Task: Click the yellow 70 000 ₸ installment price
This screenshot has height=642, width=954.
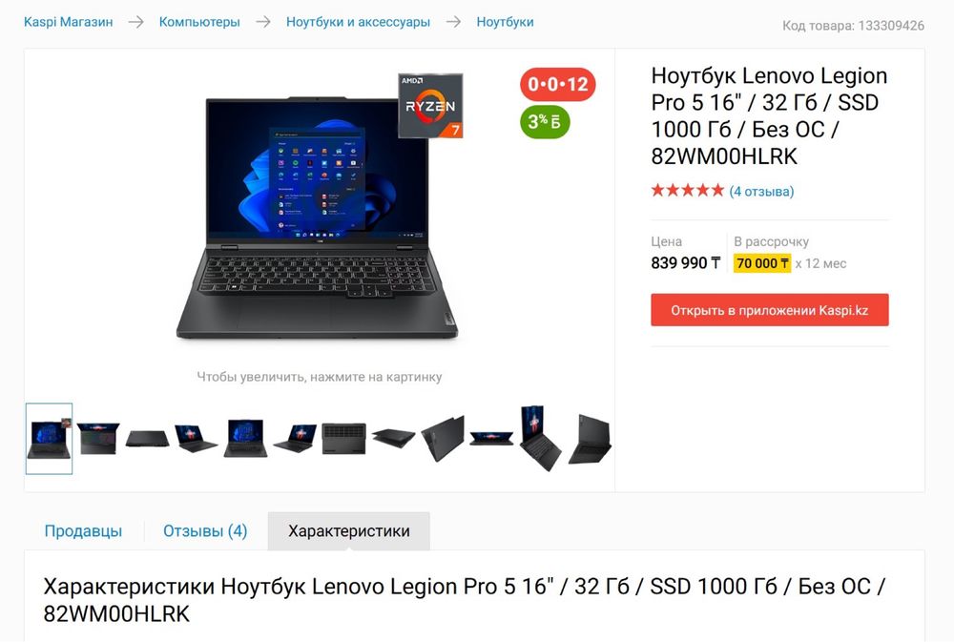Action: pos(762,263)
